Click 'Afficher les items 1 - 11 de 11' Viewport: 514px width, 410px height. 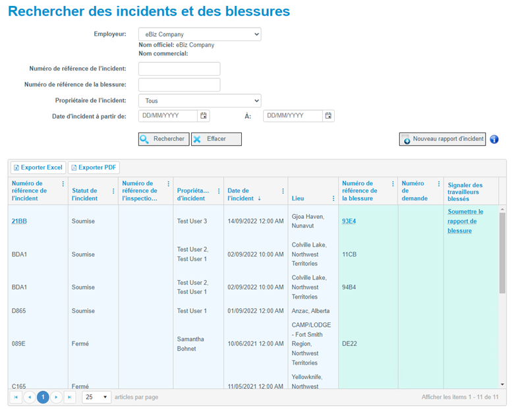tap(460, 397)
